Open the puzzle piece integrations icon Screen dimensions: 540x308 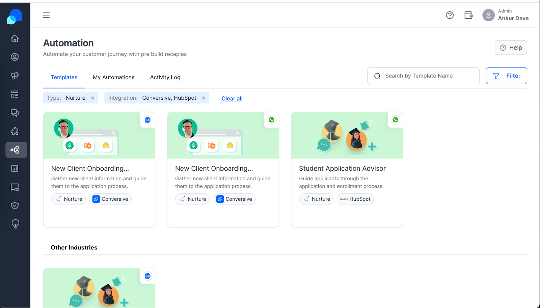[x=15, y=131]
